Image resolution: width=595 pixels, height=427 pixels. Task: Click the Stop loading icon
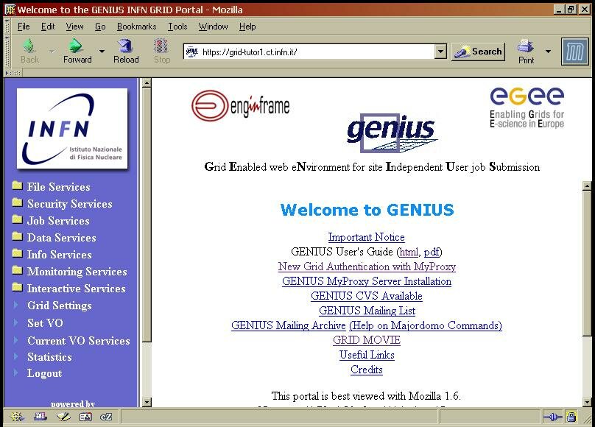[x=161, y=46]
